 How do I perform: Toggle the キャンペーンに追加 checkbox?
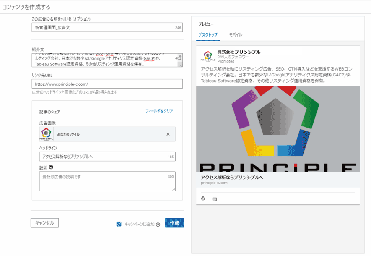(119, 224)
